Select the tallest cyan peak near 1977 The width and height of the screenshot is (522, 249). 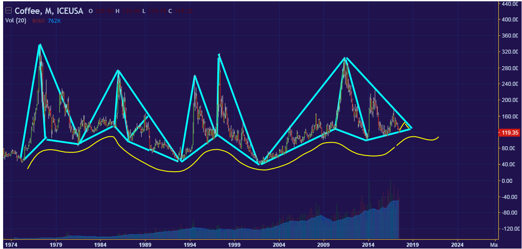point(40,45)
